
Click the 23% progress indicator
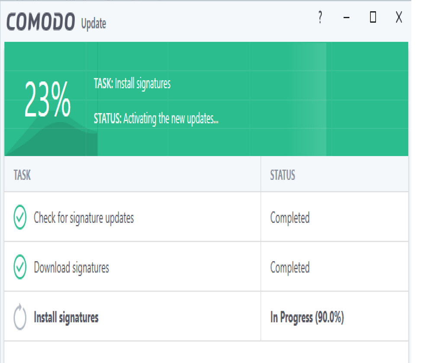[x=48, y=99]
